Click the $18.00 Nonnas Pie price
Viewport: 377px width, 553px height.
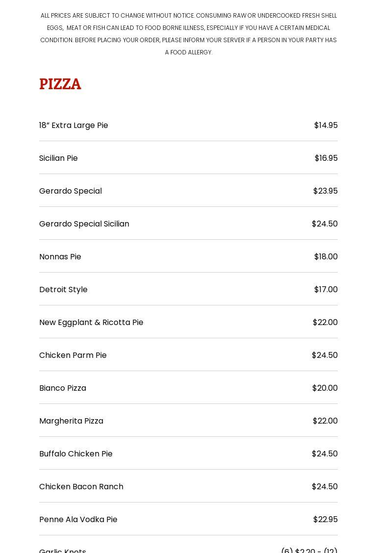(326, 257)
